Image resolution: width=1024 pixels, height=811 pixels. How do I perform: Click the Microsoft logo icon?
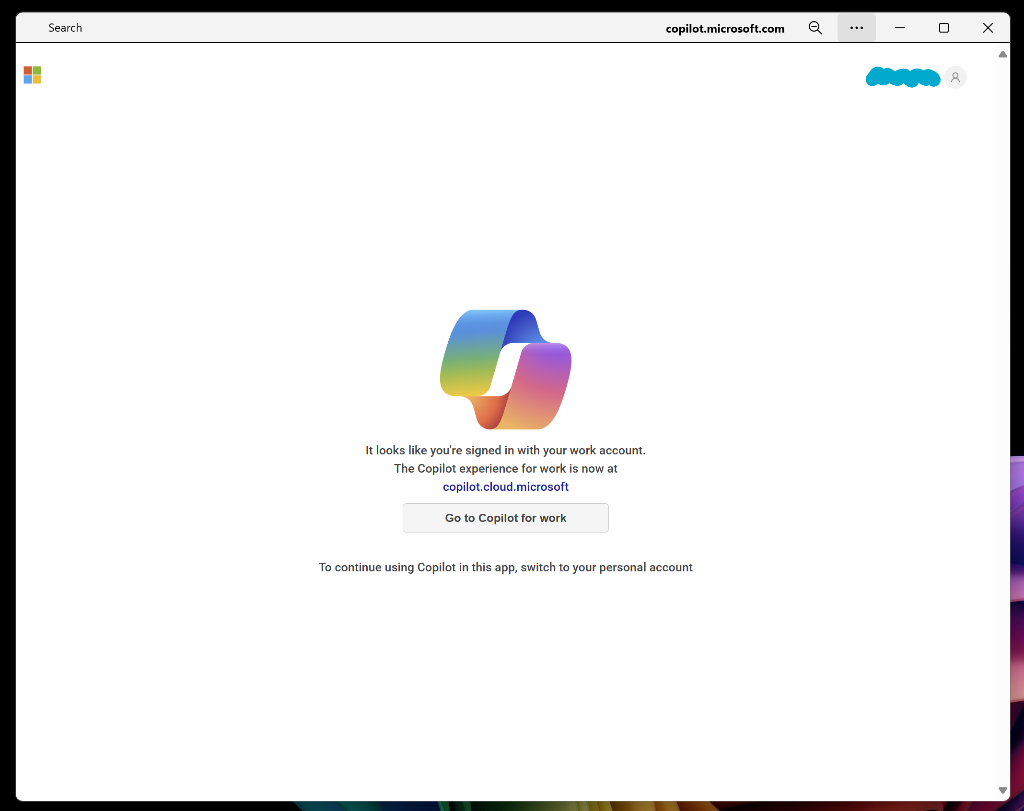coord(32,75)
